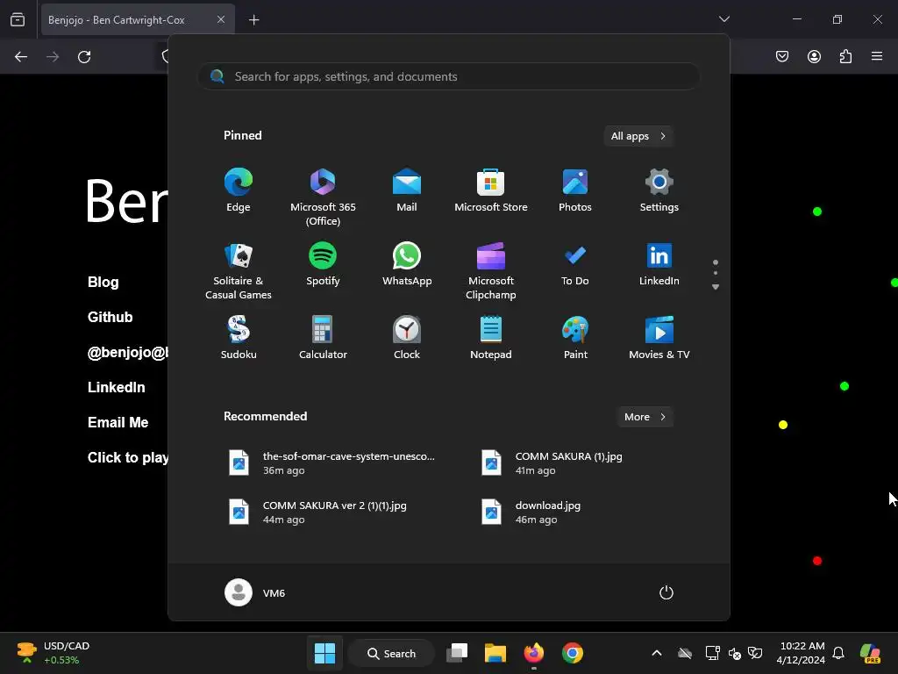Click the OneDrive tray icon
Viewport: 898px width, 674px height.
[x=685, y=653]
